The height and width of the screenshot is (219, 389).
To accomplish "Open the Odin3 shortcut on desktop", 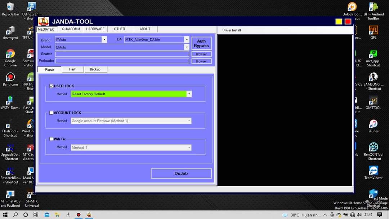I will tap(31, 11).
